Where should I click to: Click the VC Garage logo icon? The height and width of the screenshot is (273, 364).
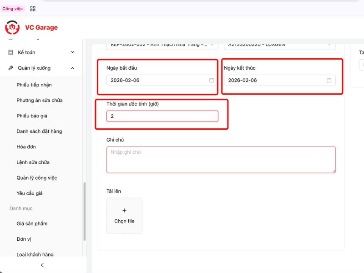12,27
